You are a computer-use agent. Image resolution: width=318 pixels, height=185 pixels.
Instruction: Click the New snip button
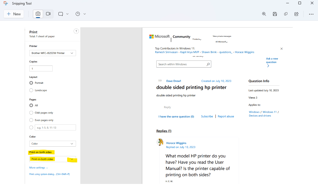pos(14,14)
